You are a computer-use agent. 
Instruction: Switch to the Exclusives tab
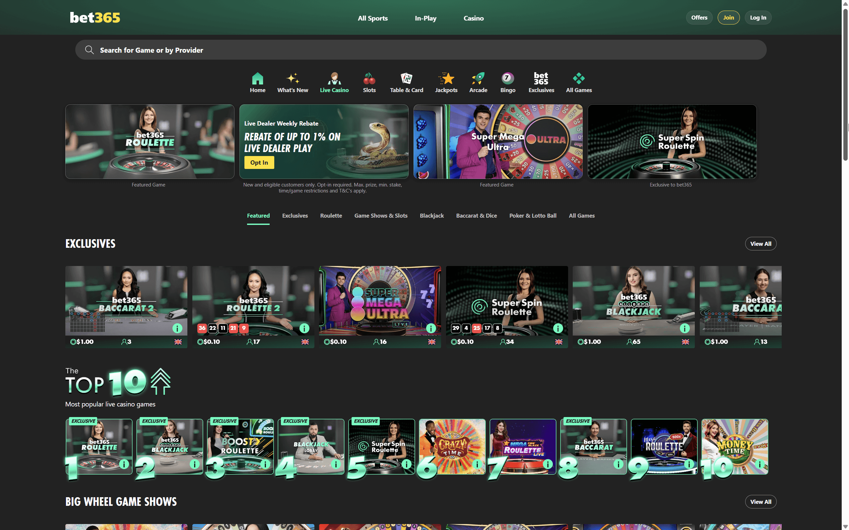point(295,216)
